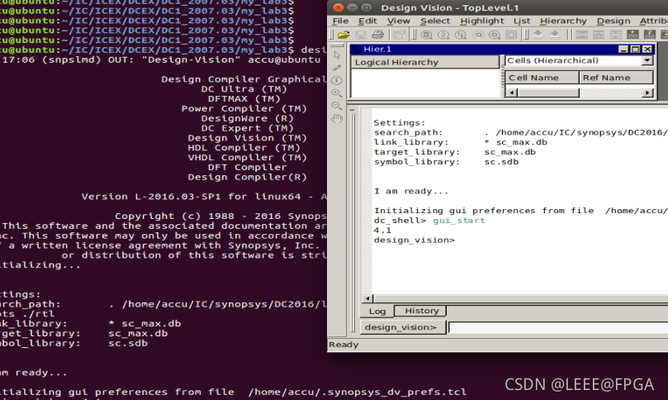This screenshot has height=400, width=668.
Task: Click right arrow of cell list scrollbar
Action: (647, 93)
